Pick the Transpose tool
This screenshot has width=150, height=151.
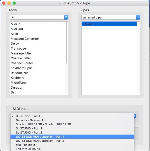(18, 49)
